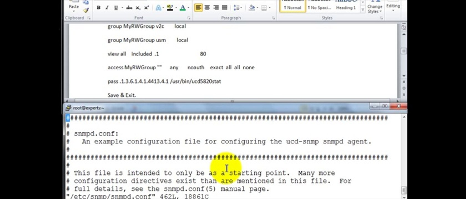Click the Next Page browse arrow

404,95
